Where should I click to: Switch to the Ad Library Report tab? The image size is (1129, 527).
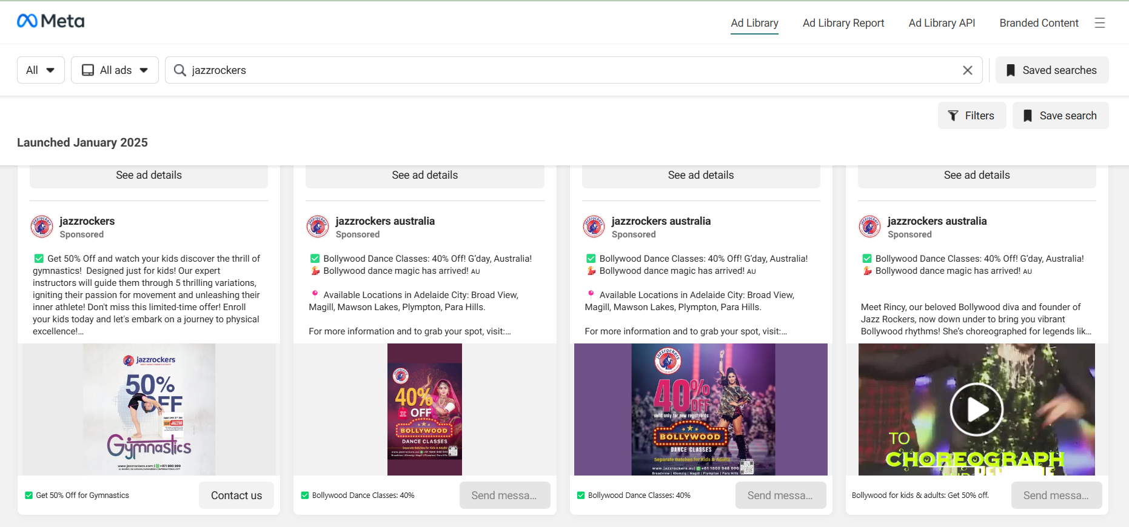point(843,23)
